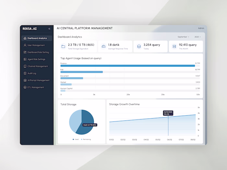This screenshot has height=170, width=227.
Task: Click the Agent Role Settings icon
Action: 25,59
